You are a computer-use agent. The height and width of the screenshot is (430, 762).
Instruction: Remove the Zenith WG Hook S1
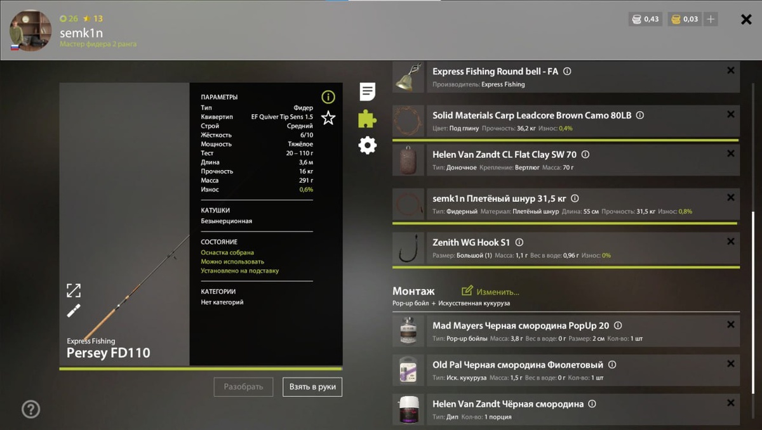tap(730, 242)
